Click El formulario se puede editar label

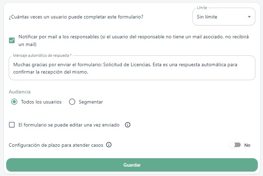69,125
